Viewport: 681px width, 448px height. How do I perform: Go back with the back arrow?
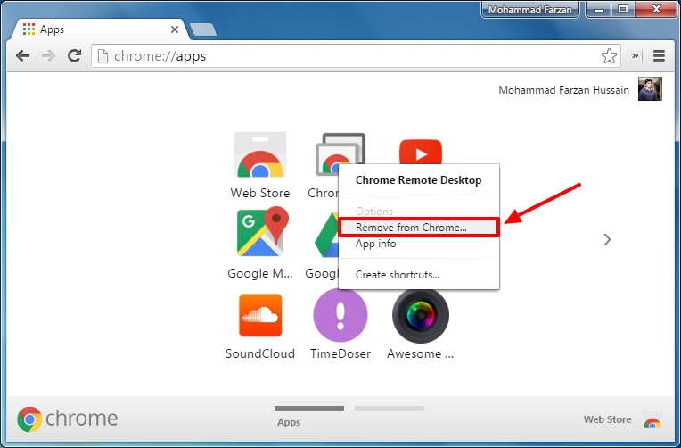[x=22, y=55]
